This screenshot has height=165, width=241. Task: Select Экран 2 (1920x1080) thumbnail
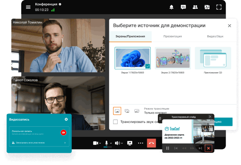pyautogui.click(x=173, y=58)
